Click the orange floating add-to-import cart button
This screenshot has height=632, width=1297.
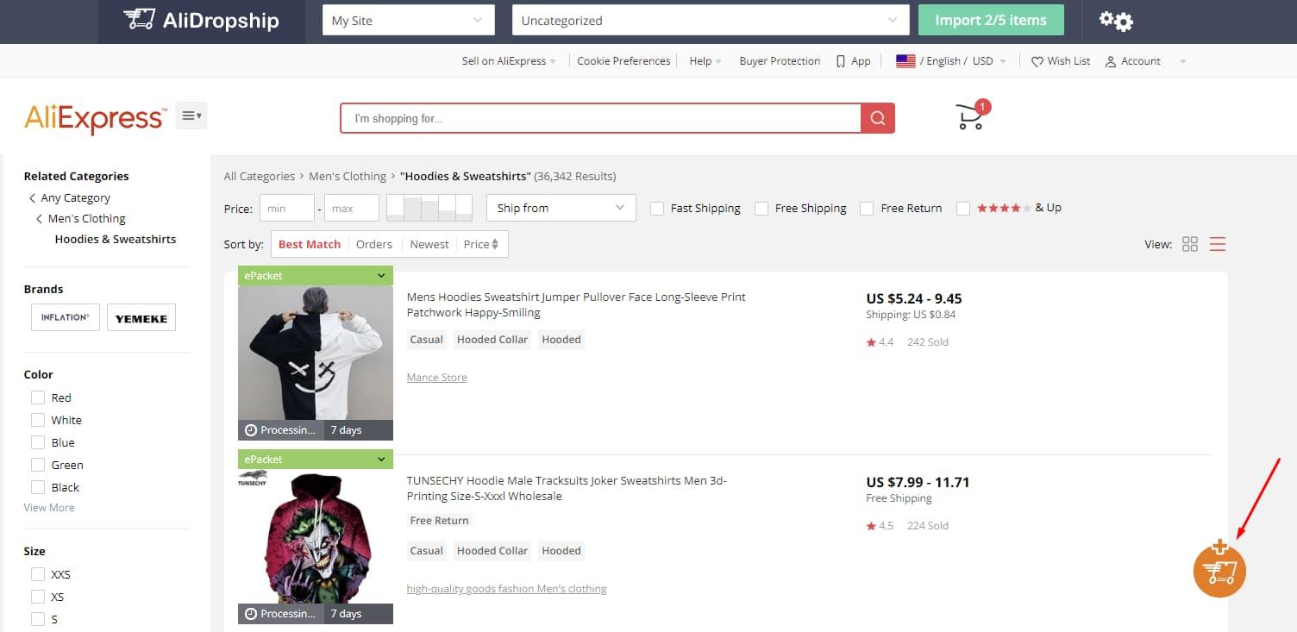[x=1219, y=570]
